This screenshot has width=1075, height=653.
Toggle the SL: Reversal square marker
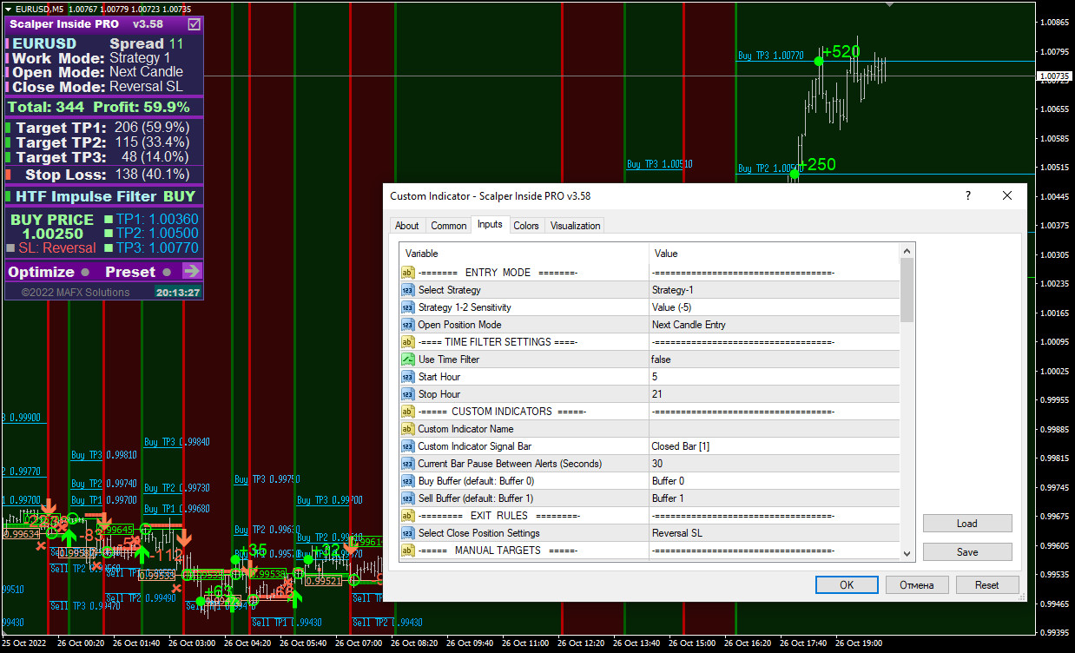coord(11,248)
